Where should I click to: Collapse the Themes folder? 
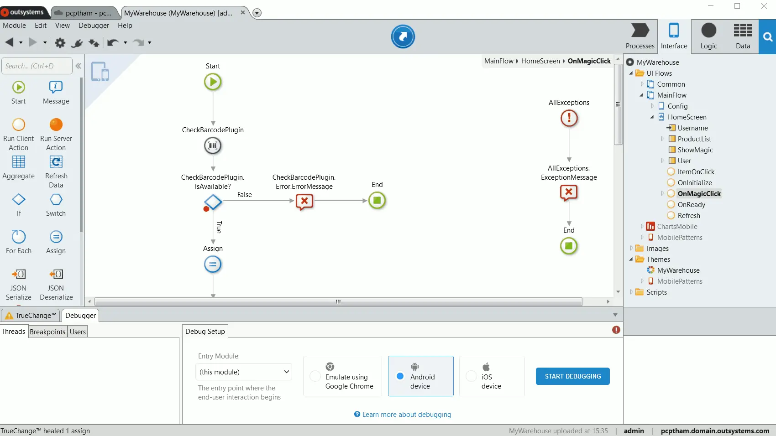click(x=631, y=260)
